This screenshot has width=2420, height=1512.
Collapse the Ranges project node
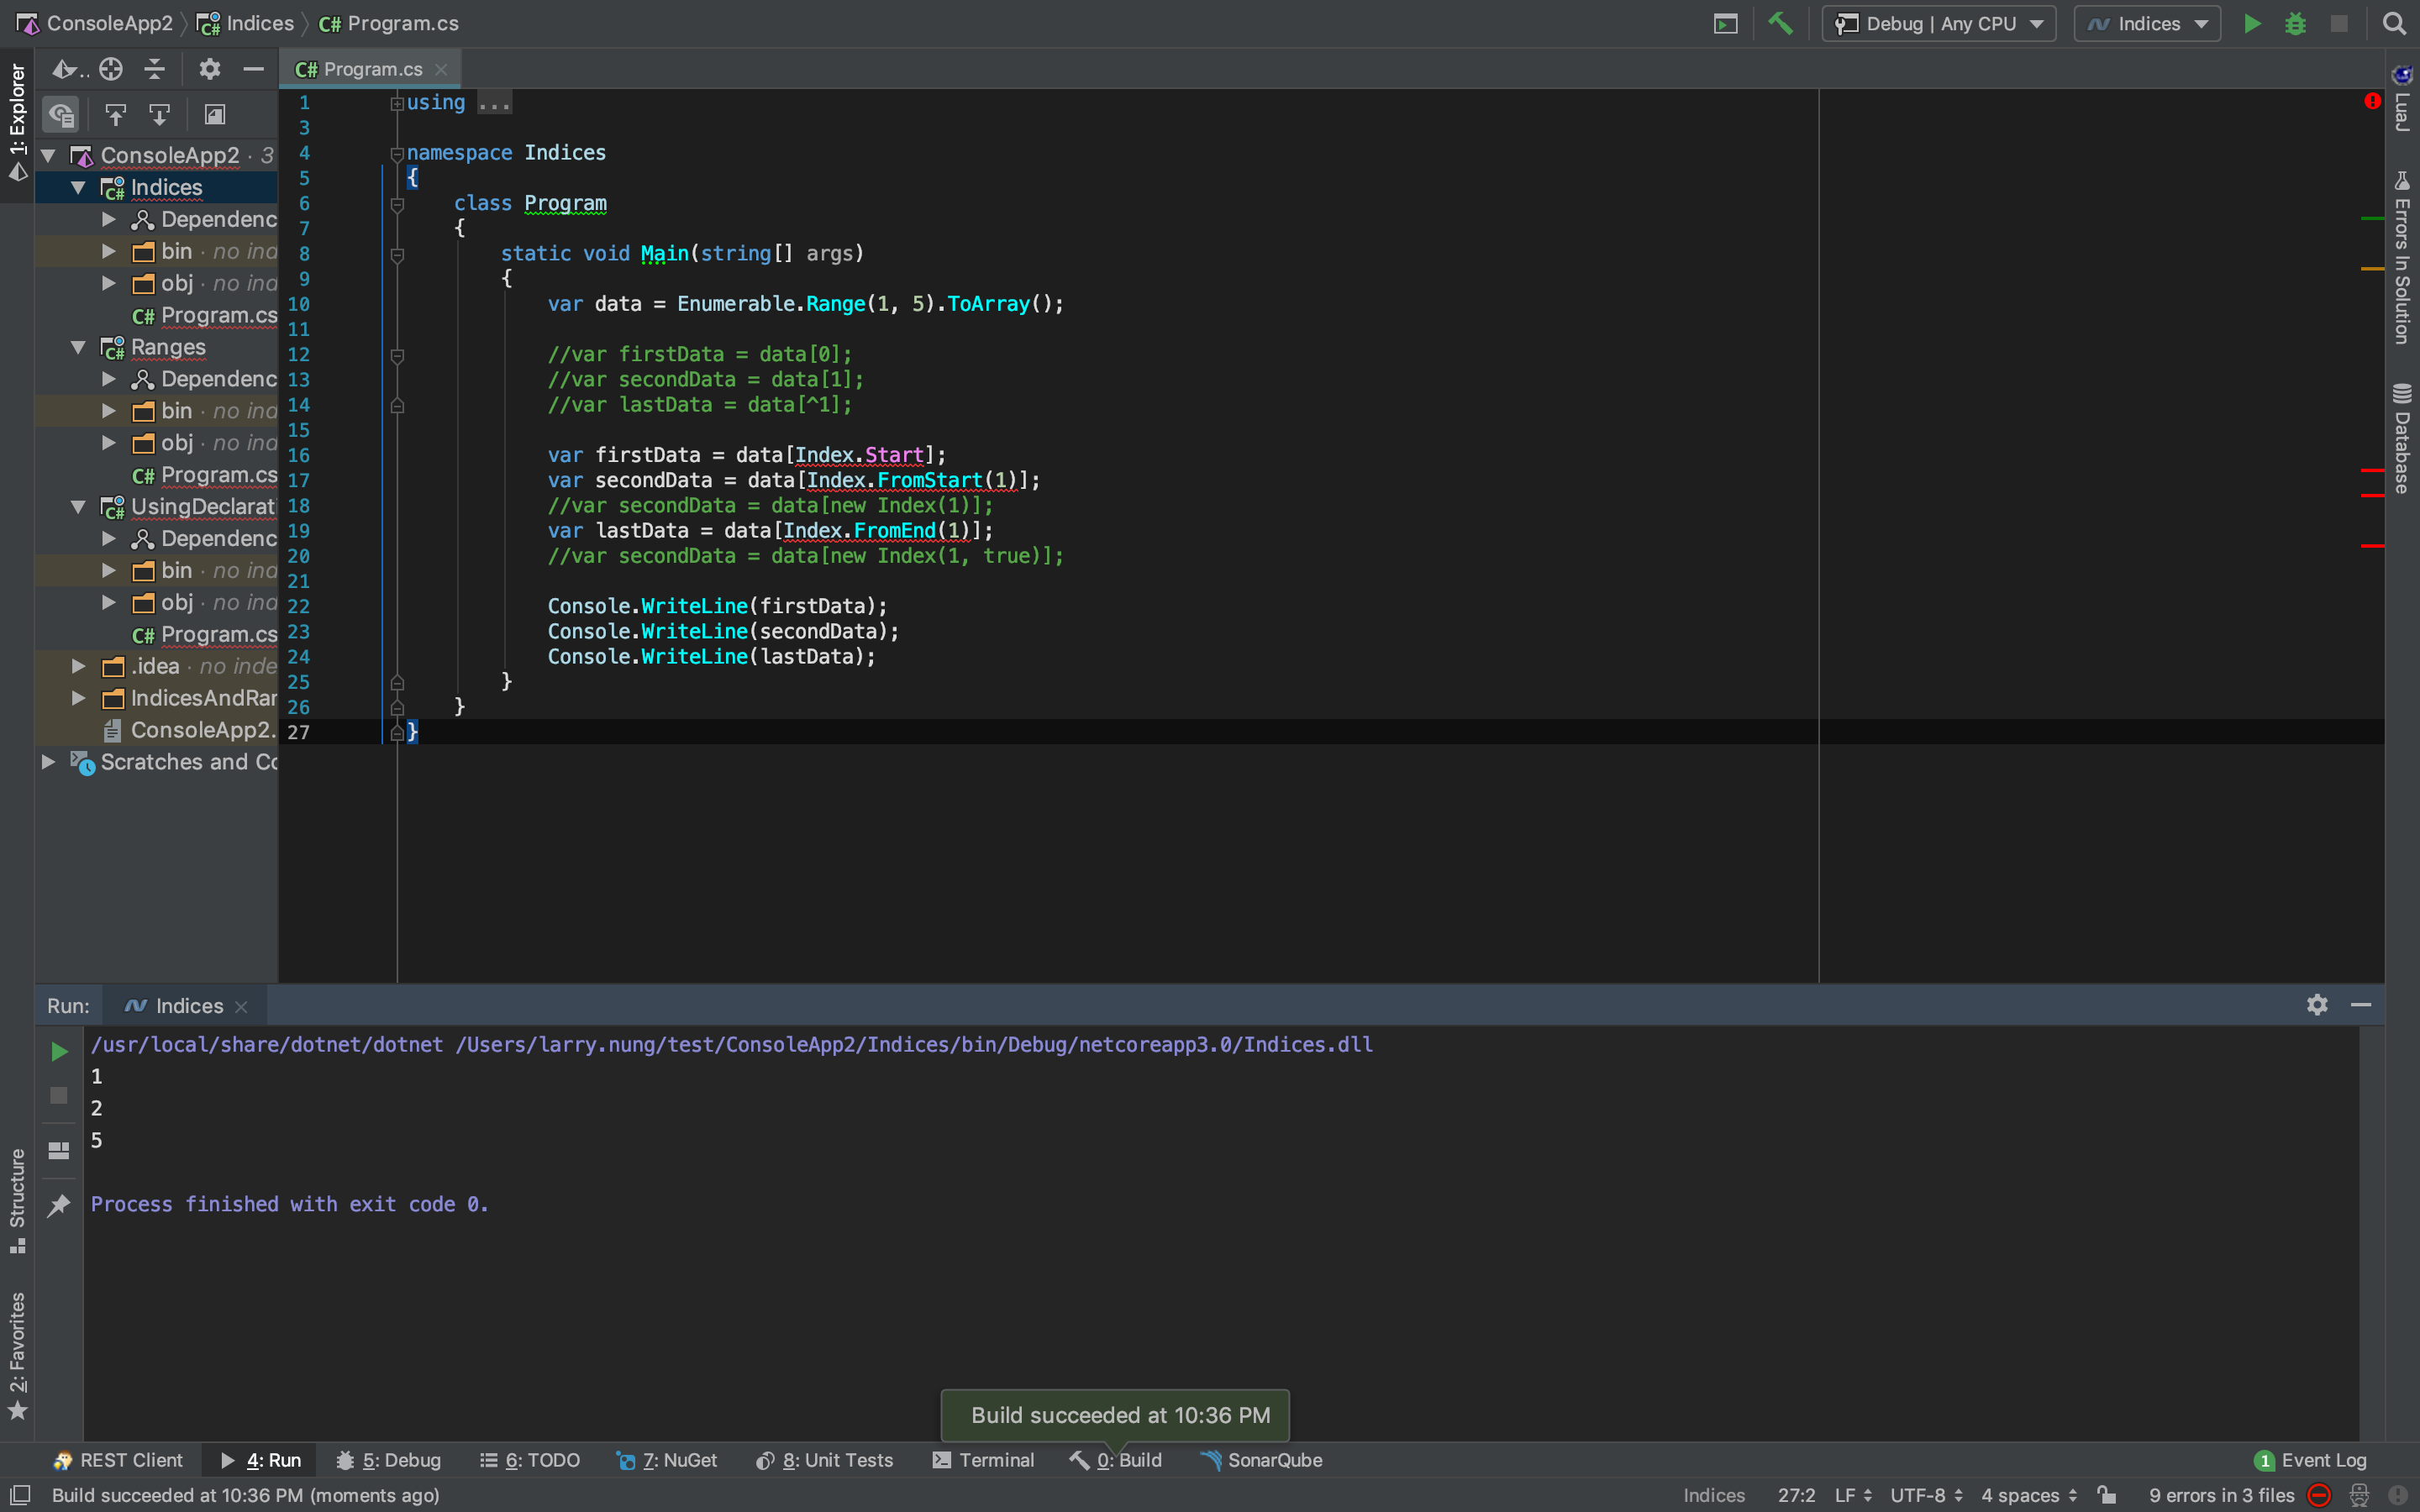pyautogui.click(x=78, y=347)
